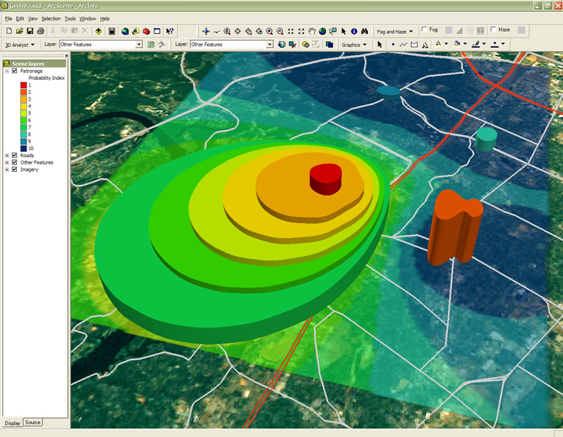This screenshot has height=437, width=563.
Task: Click the Select Graphics black arrow tool
Action: (x=380, y=44)
